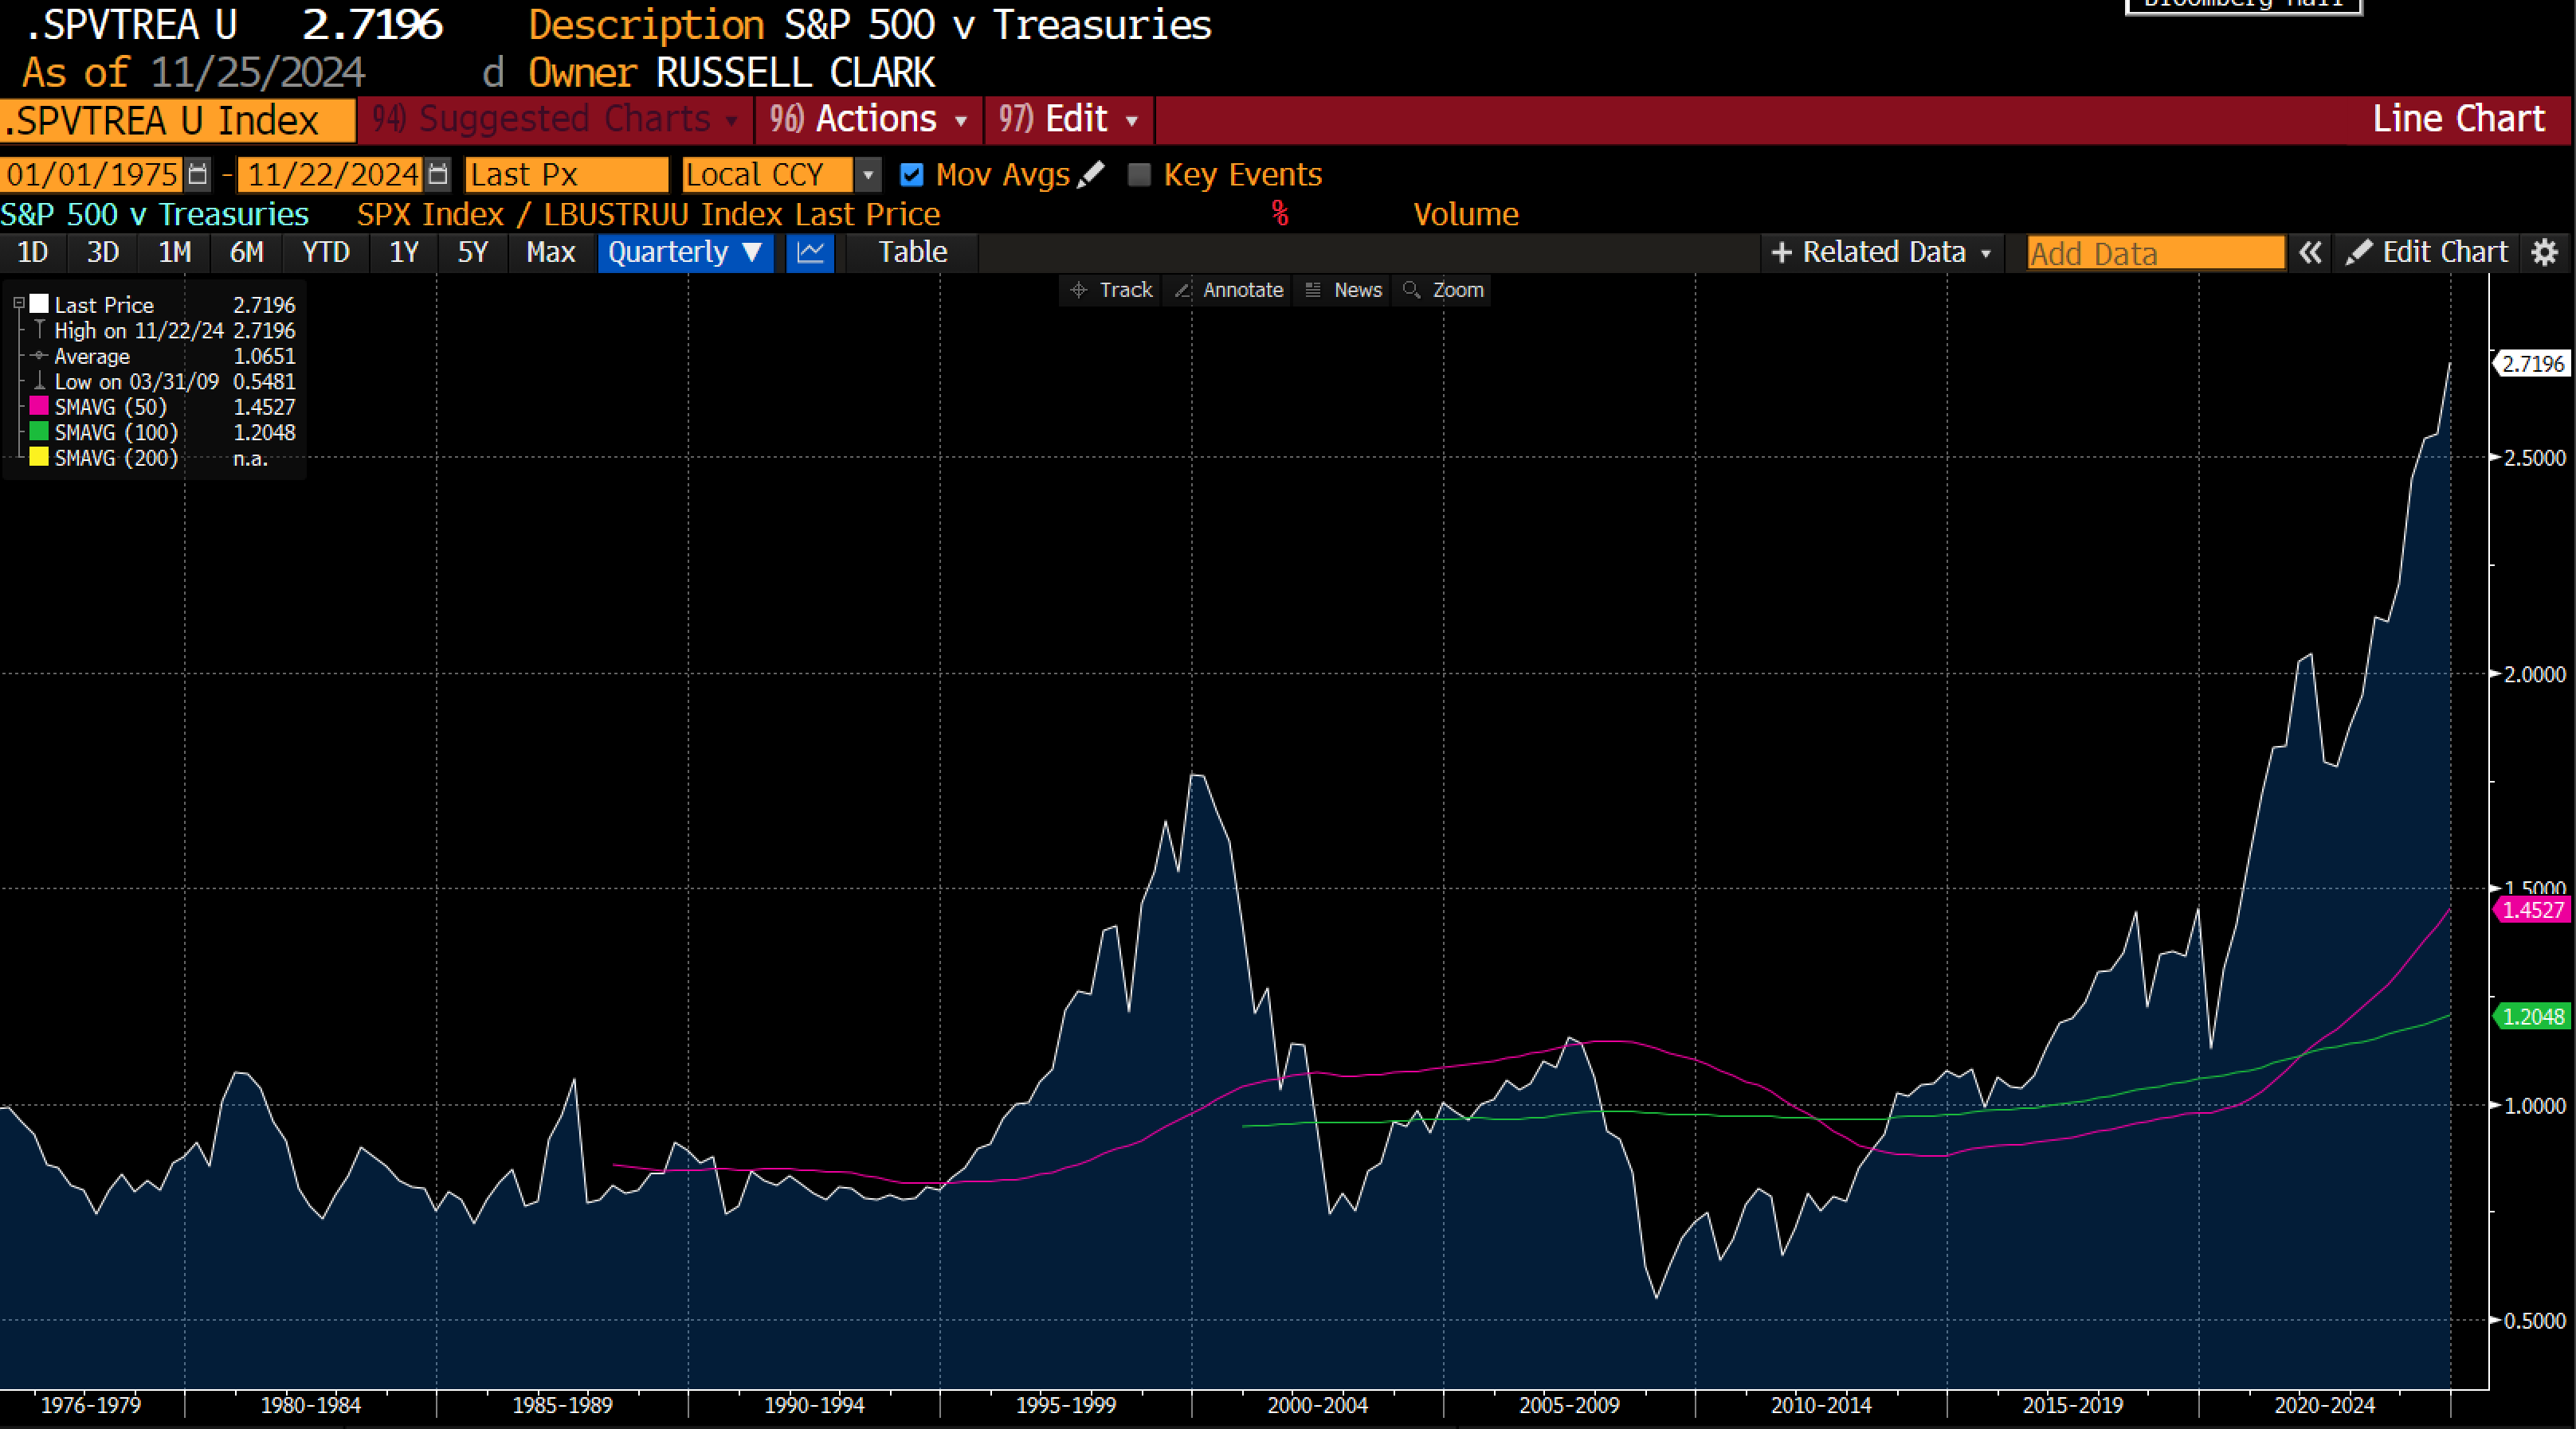Open the end date calendar picker icon
Image resolution: width=2576 pixels, height=1429 pixels.
click(x=438, y=174)
